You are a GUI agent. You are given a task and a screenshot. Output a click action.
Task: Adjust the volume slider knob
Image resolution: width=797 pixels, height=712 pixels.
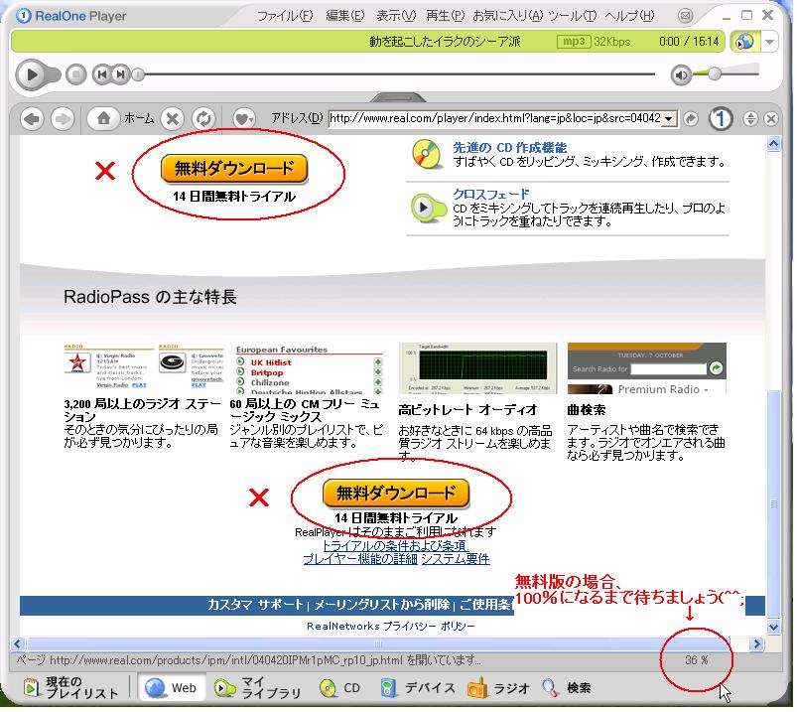715,73
